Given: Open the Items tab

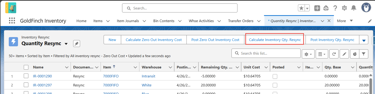Looking at the screenshot, I should coord(98,21).
